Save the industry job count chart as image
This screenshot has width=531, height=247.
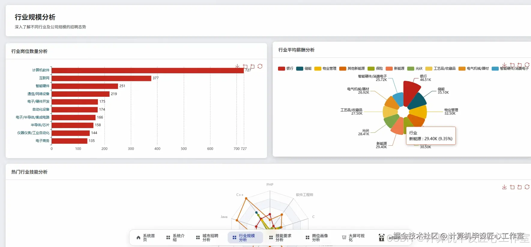pyautogui.click(x=237, y=66)
